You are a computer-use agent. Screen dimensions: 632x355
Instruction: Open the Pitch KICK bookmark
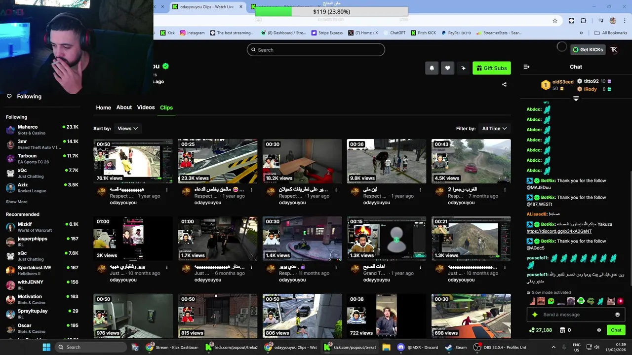(x=424, y=33)
